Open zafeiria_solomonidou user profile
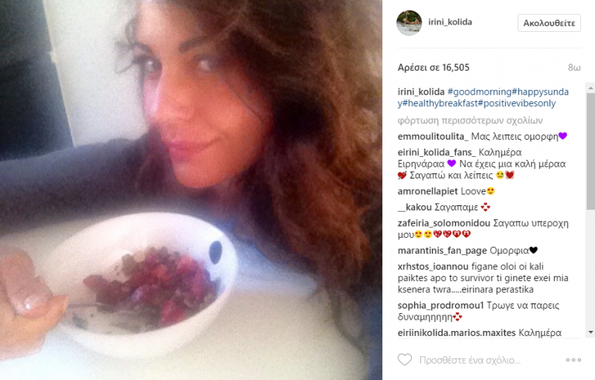 pyautogui.click(x=444, y=223)
